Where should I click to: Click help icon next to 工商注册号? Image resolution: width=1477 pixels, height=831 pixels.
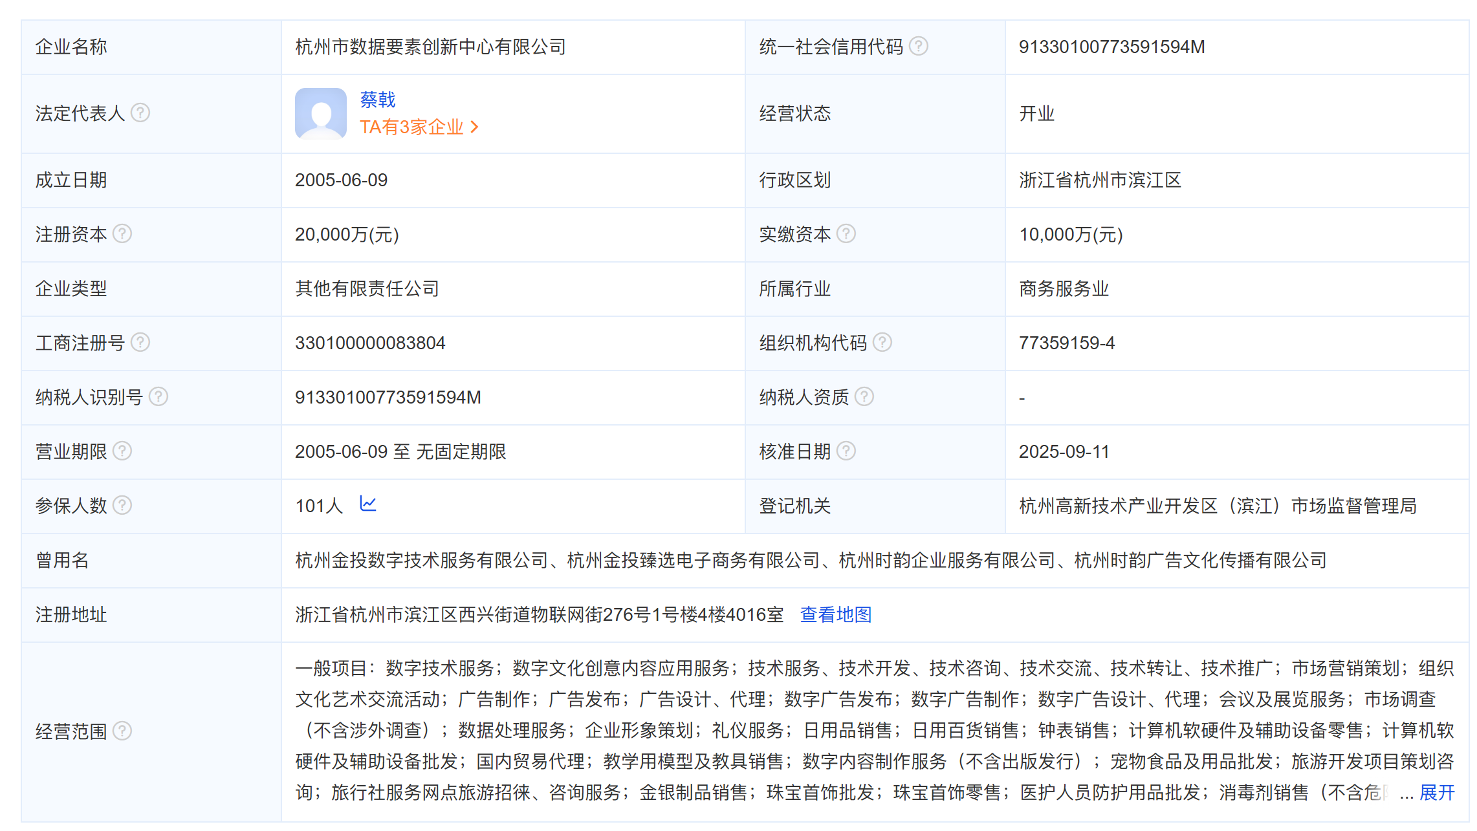(140, 342)
